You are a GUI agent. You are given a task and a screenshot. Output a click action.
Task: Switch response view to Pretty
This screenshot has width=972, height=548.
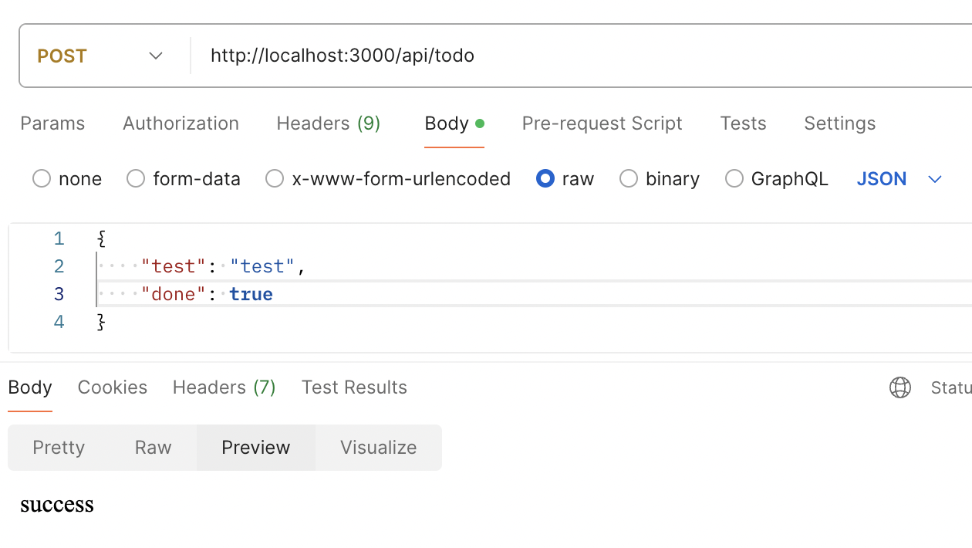(x=59, y=448)
